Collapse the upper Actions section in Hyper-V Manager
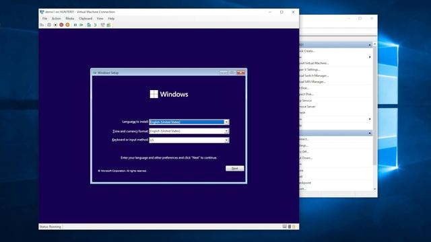This screenshot has height=242, width=431. 370,45
